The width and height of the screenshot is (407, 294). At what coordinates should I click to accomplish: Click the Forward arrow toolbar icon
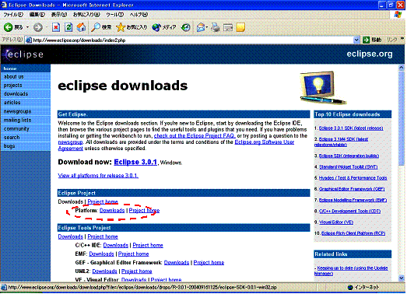pyautogui.click(x=38, y=27)
